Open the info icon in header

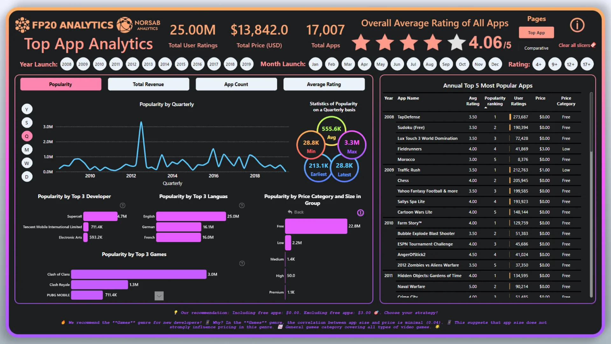[577, 25]
